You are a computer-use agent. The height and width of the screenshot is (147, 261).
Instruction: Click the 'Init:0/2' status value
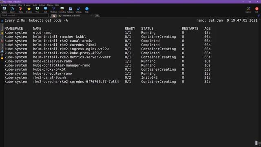tap(149, 78)
